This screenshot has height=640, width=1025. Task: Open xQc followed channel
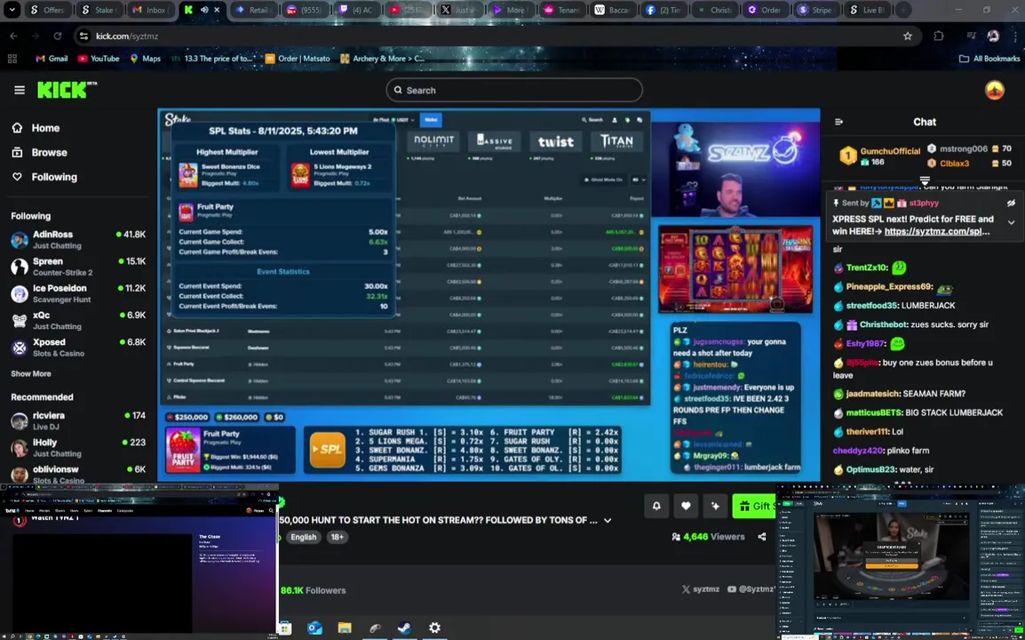[x=78, y=320]
